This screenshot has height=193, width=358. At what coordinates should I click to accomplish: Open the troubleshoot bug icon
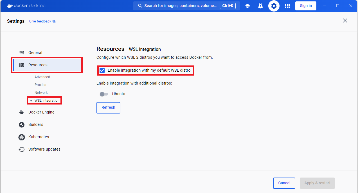(x=260, y=6)
